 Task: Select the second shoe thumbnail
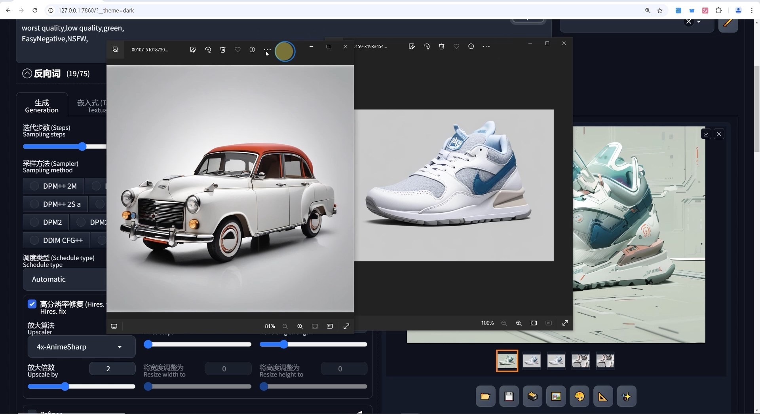click(532, 361)
